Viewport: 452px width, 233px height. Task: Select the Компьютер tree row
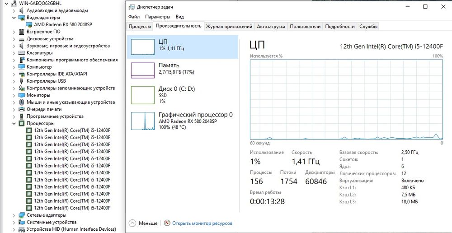tap(39, 67)
